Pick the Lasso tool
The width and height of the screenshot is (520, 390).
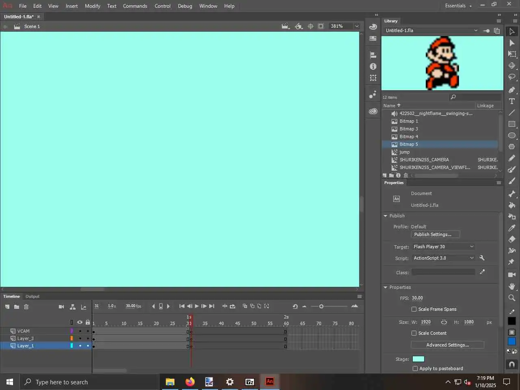[x=512, y=77]
